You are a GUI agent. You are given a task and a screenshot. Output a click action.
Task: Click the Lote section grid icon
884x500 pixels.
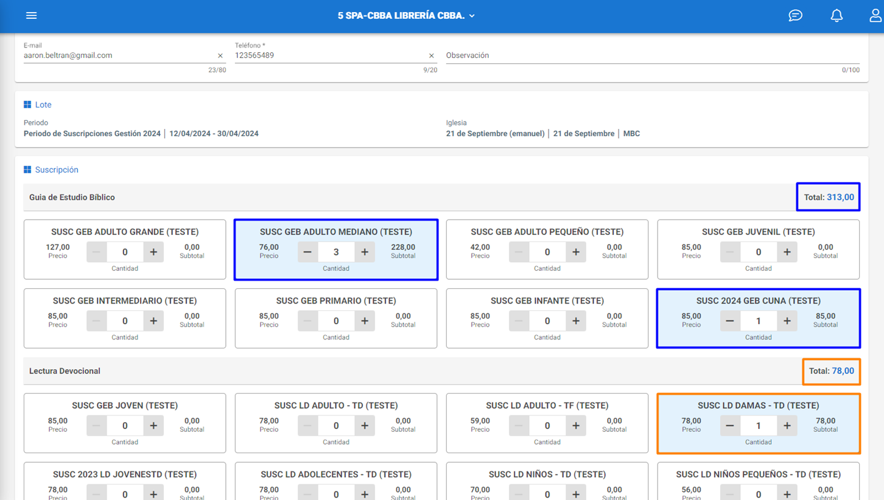click(27, 105)
